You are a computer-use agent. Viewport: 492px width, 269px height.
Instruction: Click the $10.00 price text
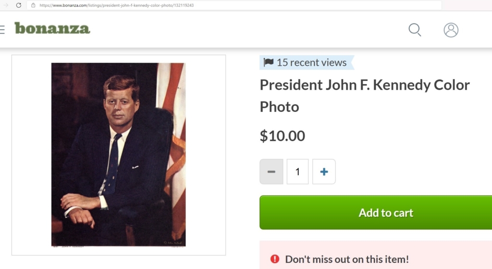[x=283, y=136]
